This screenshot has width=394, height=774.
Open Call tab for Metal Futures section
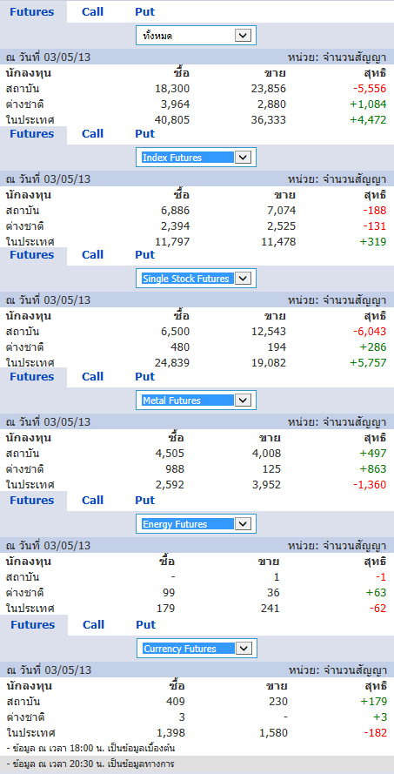pyautogui.click(x=93, y=377)
